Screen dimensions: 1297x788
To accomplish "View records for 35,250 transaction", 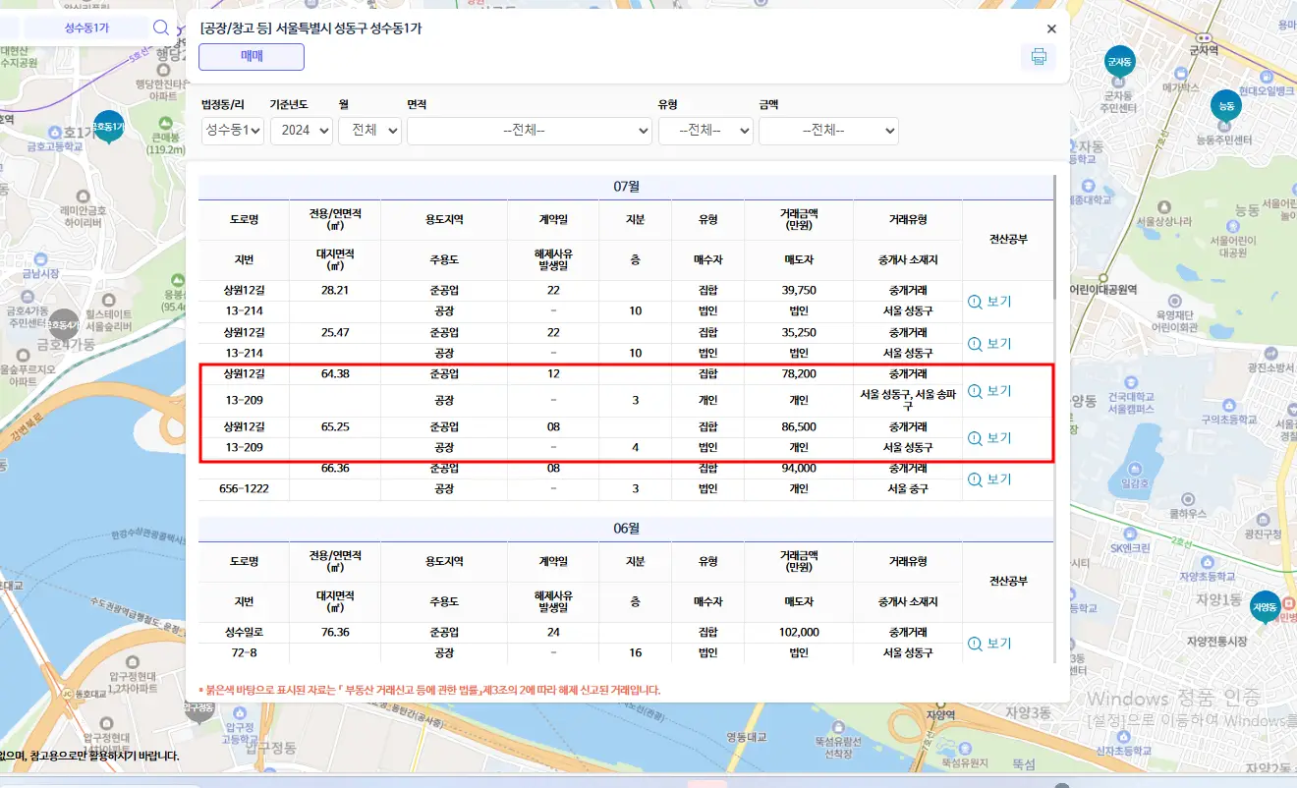I will click(989, 344).
